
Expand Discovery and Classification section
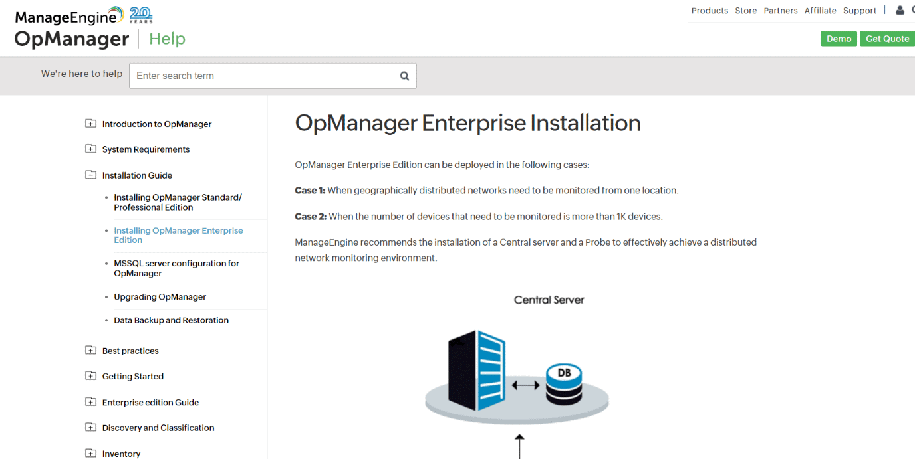click(x=90, y=428)
